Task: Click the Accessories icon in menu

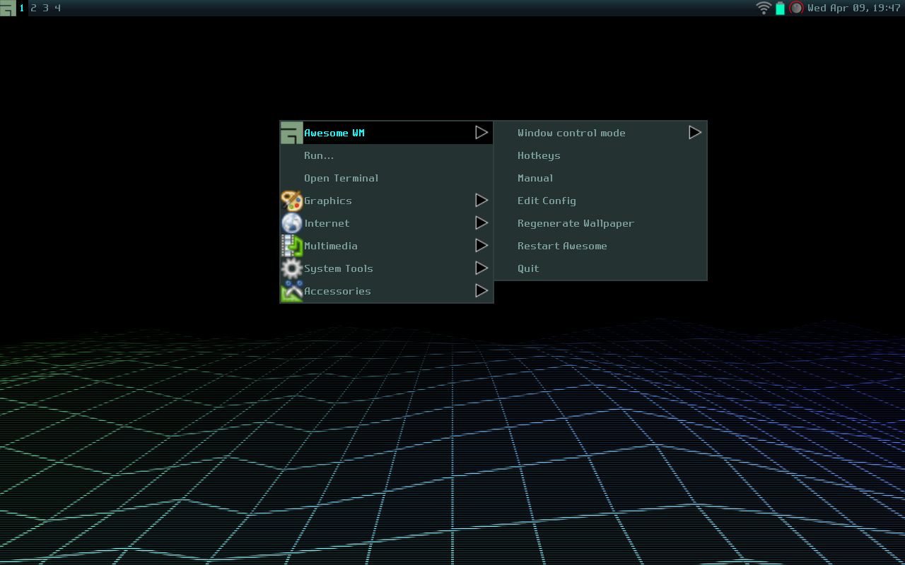Action: [x=292, y=291]
